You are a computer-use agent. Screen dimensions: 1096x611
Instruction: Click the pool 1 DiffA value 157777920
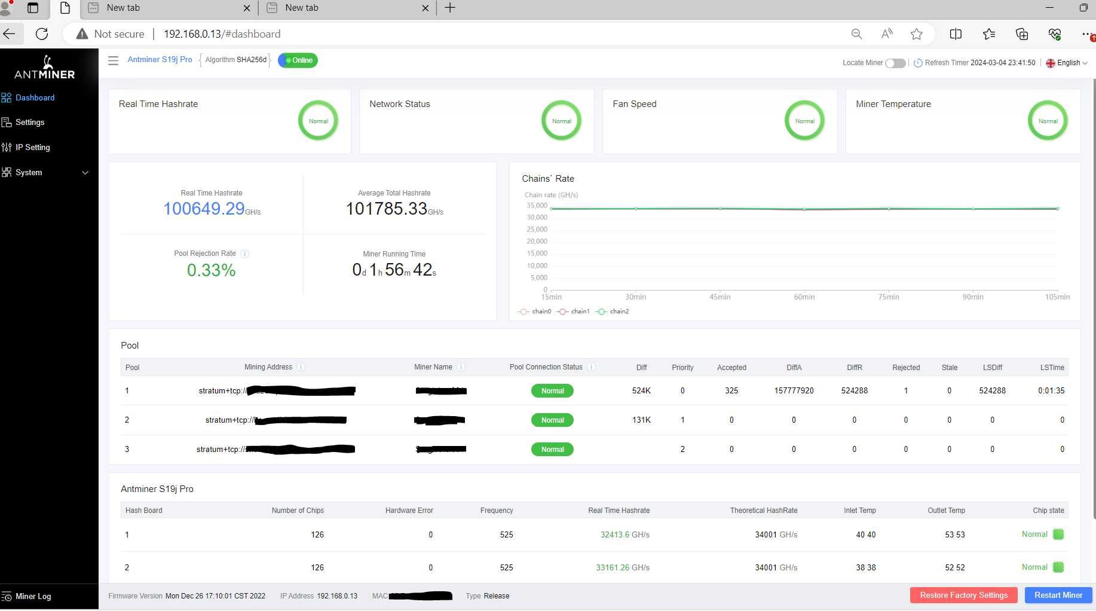794,390
